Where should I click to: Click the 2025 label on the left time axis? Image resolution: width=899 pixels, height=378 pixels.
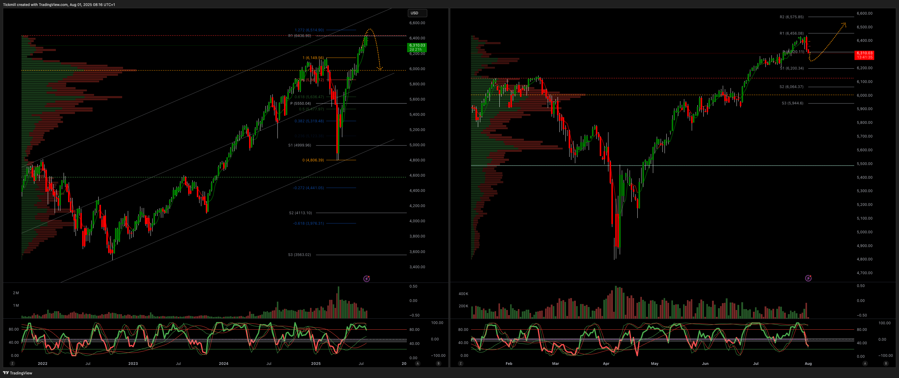316,363
